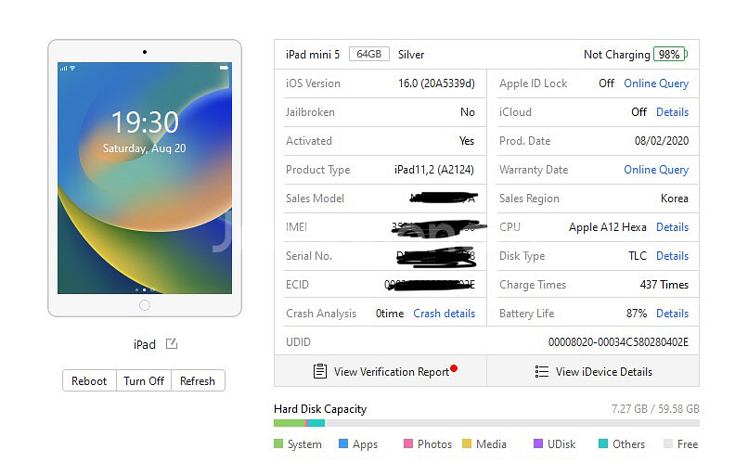
Task: Click the iPad lock screen preview
Action: point(145,178)
